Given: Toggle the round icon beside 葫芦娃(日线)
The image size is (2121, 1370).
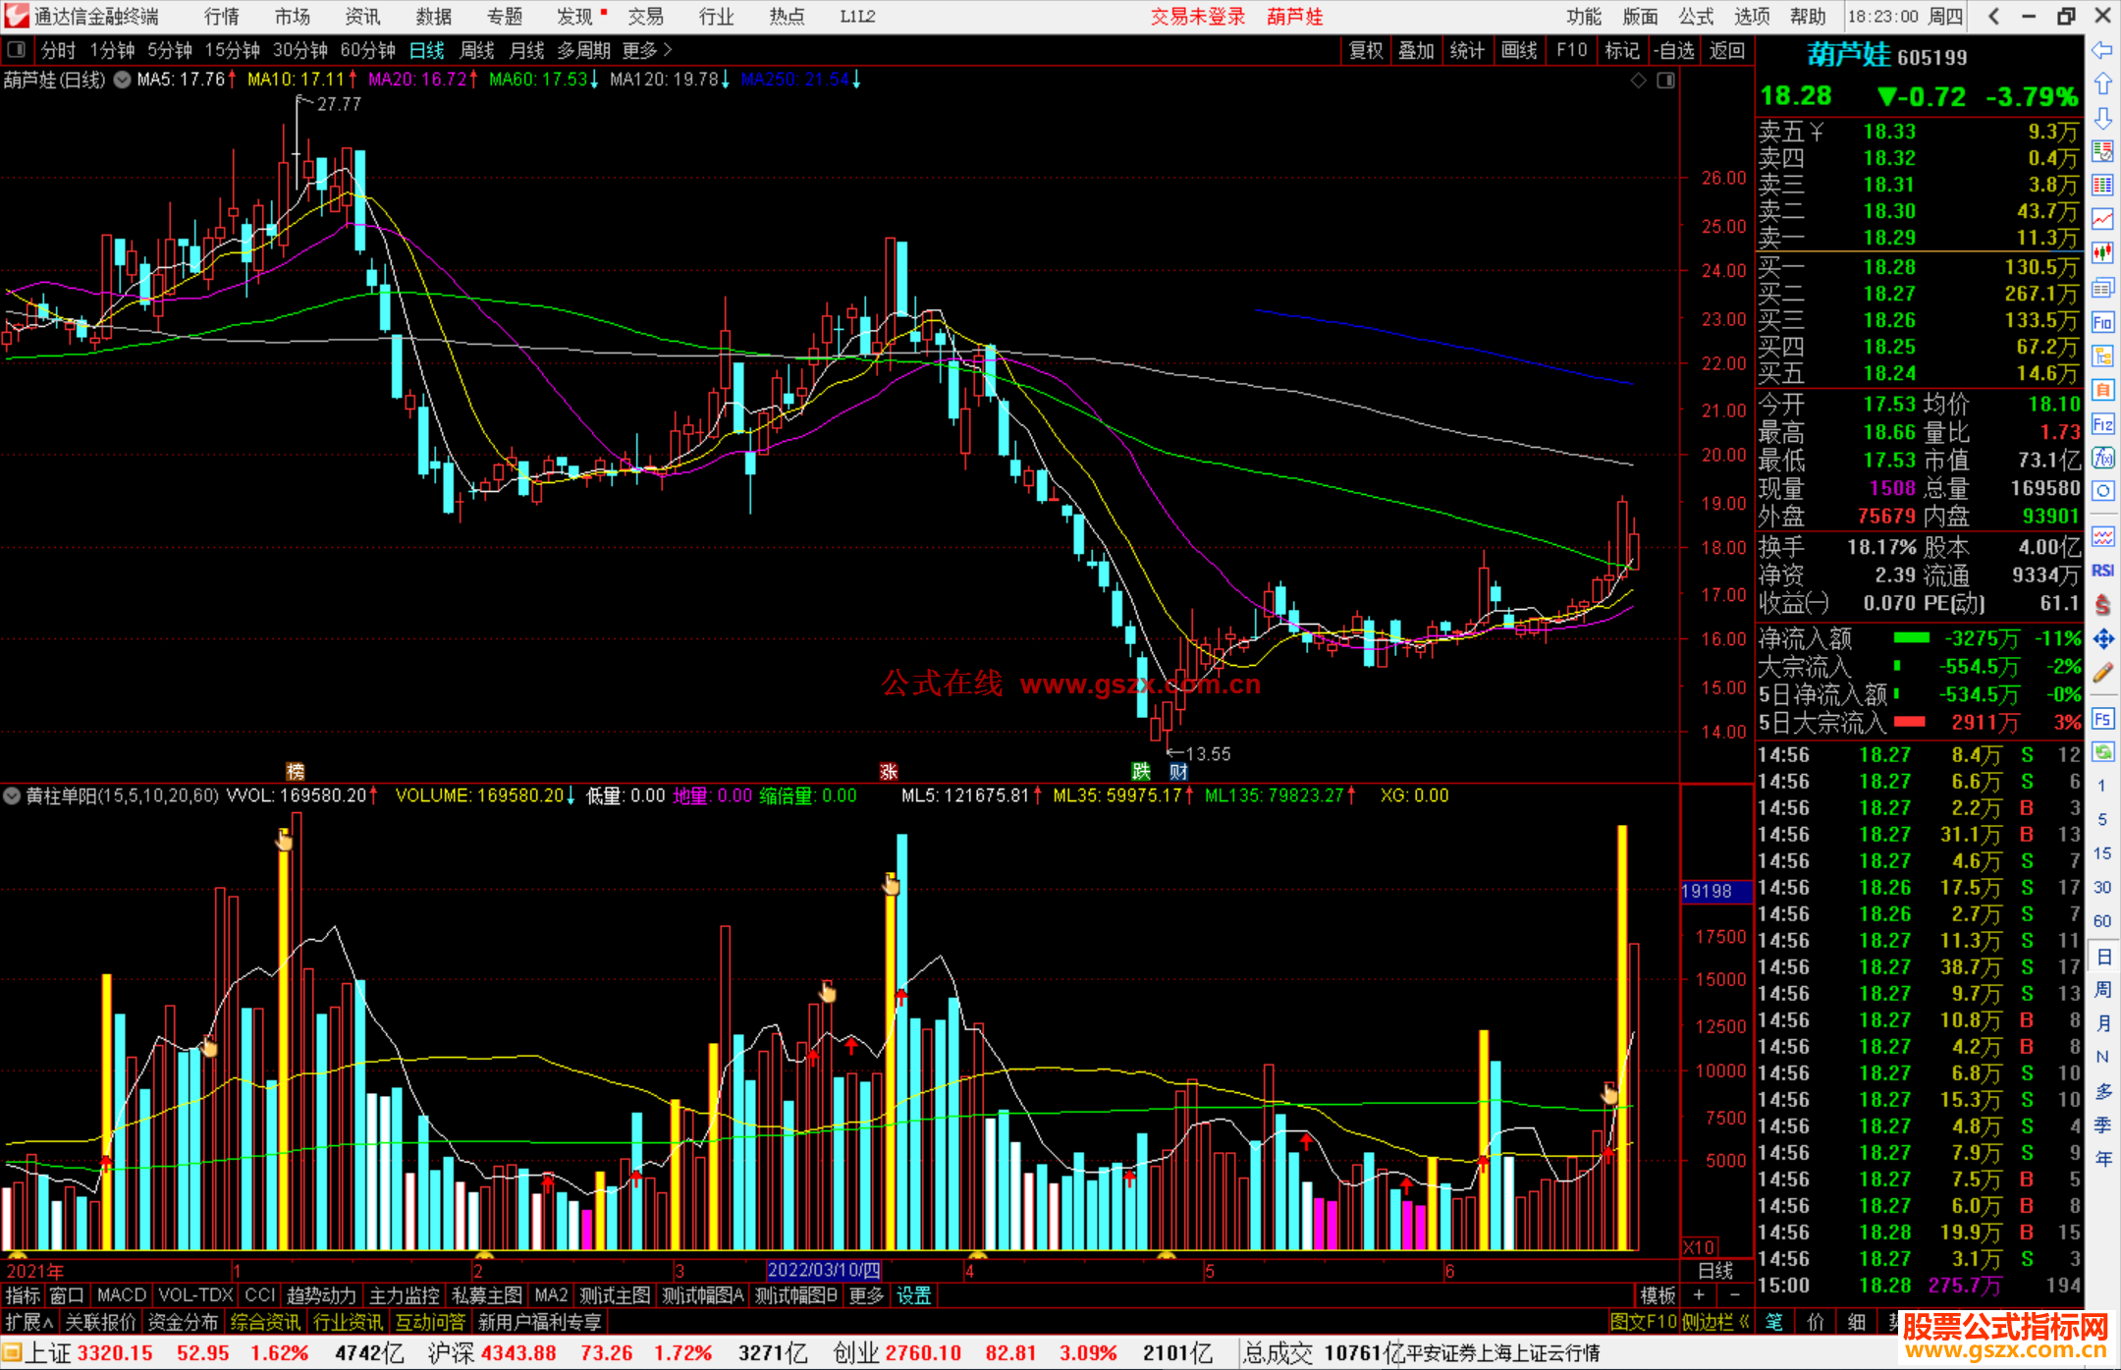Looking at the screenshot, I should 122,80.
